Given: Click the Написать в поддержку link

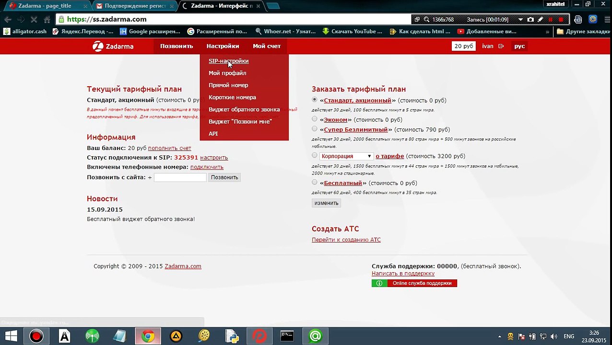Looking at the screenshot, I should tap(403, 274).
